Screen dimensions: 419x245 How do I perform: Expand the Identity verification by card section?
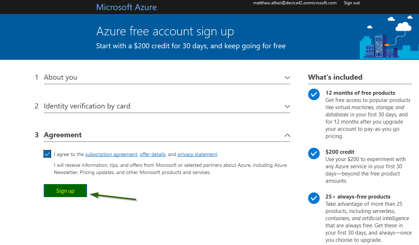[287, 106]
